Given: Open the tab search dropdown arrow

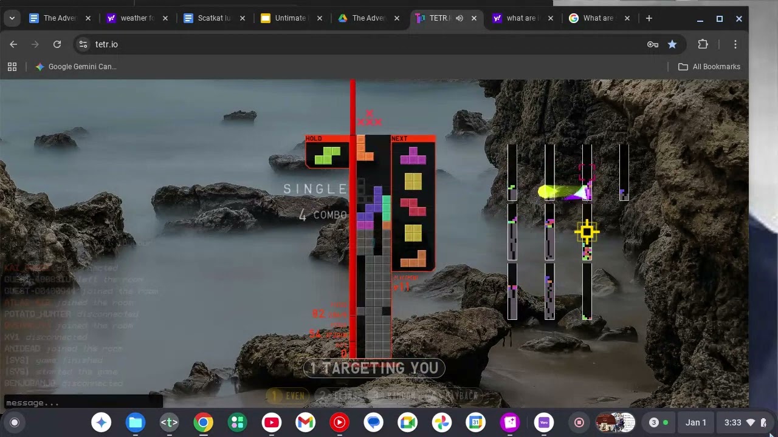Looking at the screenshot, I should point(12,18).
